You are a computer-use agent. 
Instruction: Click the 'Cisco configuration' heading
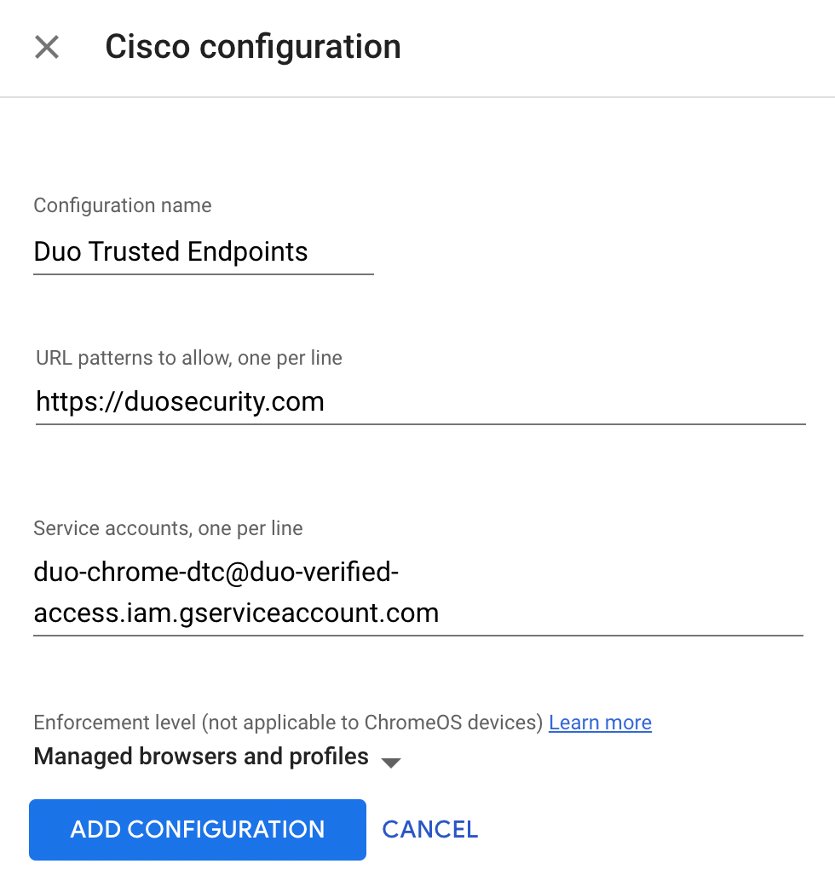(253, 47)
